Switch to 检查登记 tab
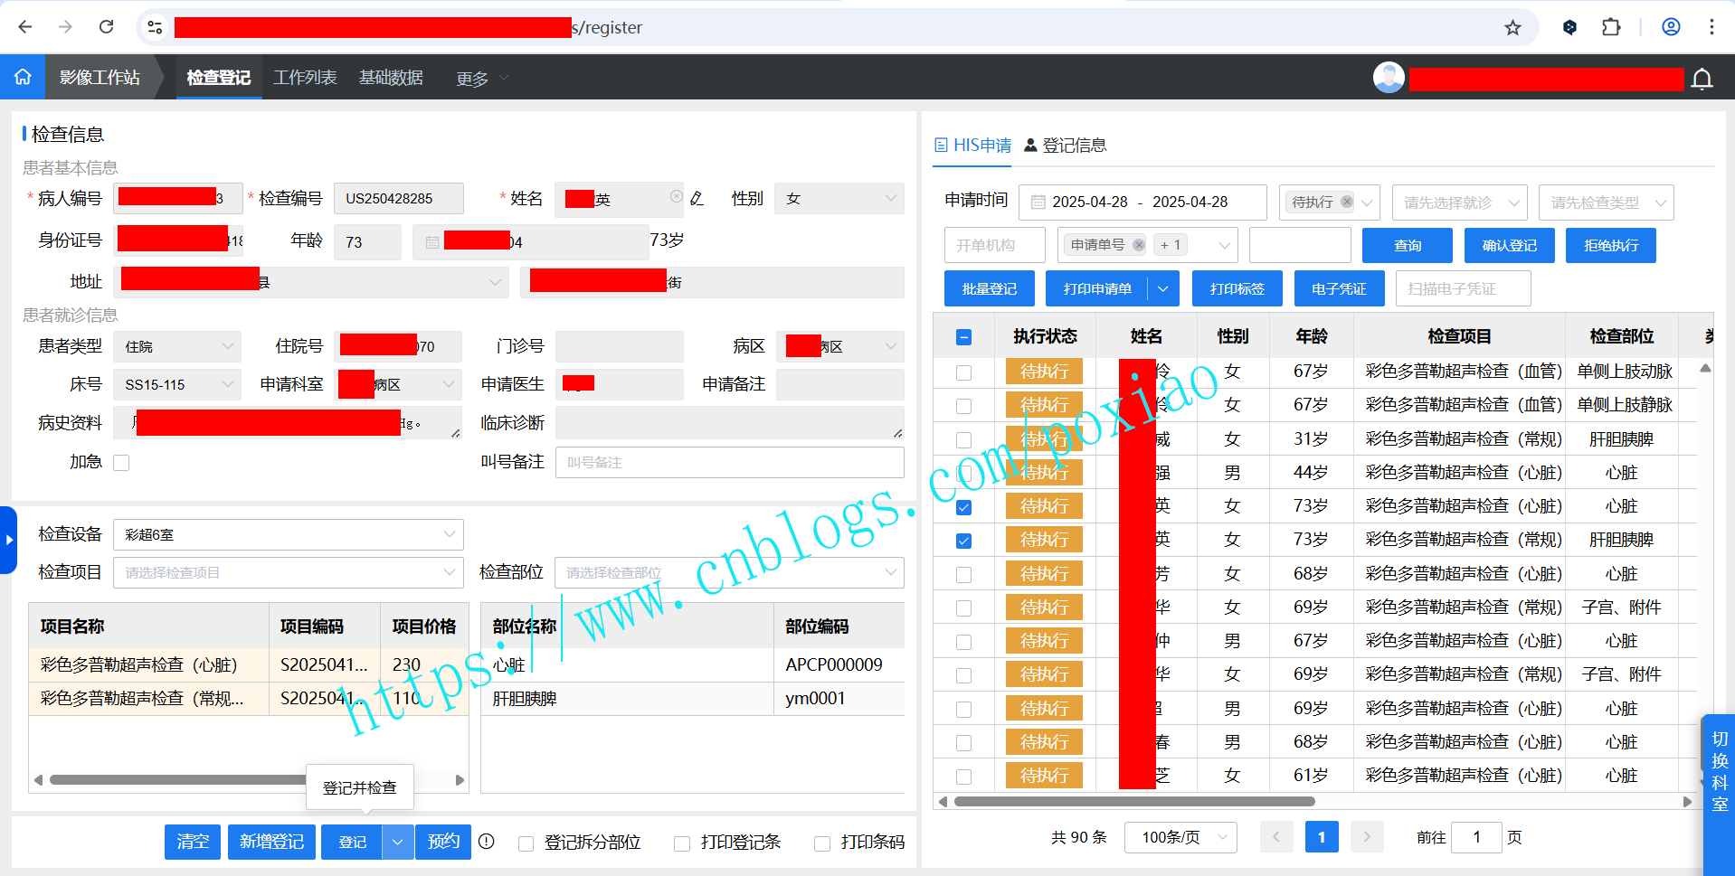 219,77
